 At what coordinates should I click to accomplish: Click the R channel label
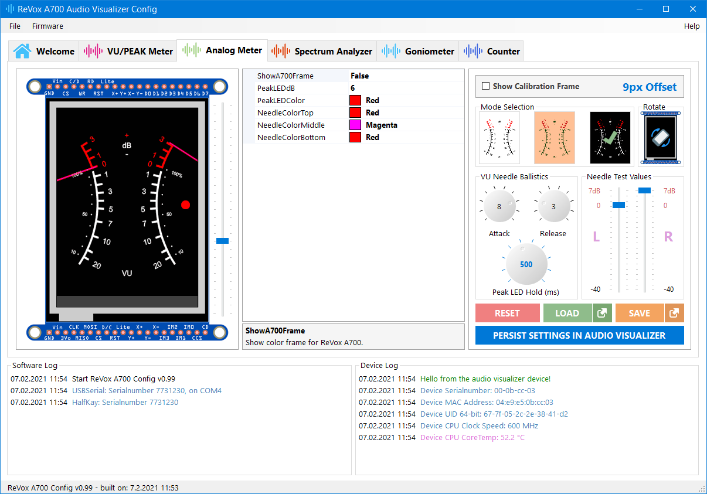pos(668,237)
